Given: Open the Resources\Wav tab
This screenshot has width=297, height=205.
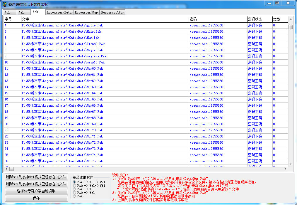Looking at the screenshot, I should click(x=112, y=12).
